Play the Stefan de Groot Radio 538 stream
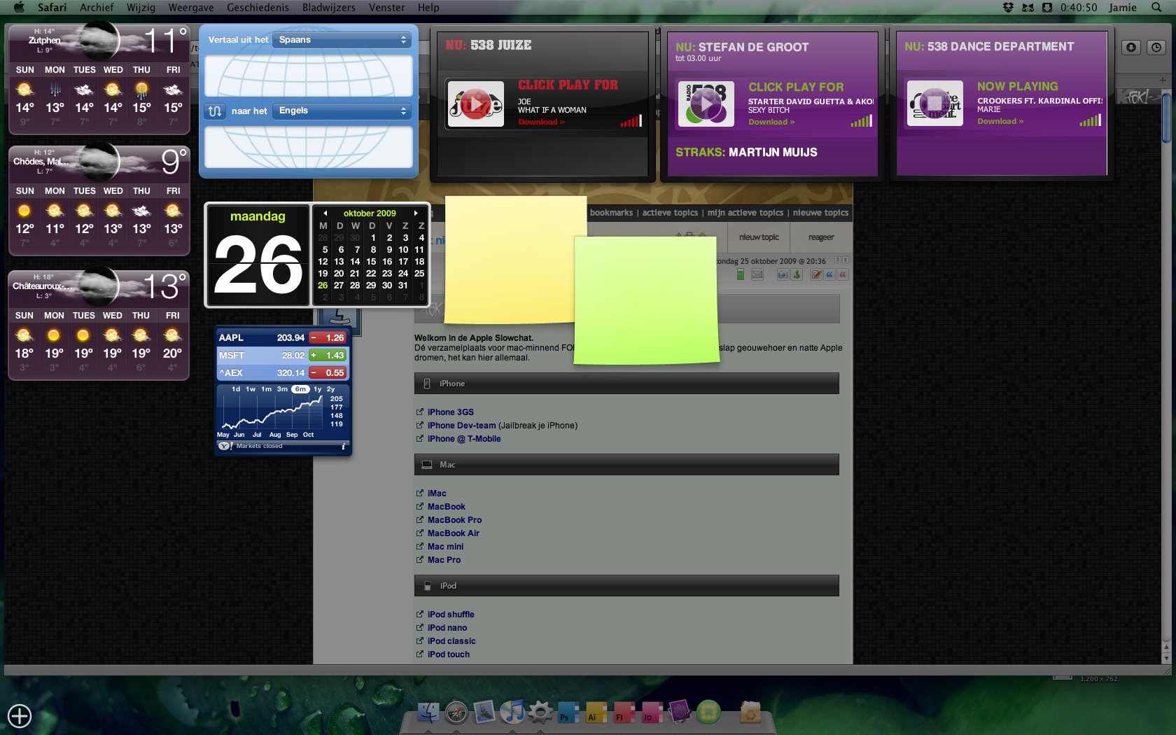Screen dimensions: 1176x735 pyautogui.click(x=706, y=104)
